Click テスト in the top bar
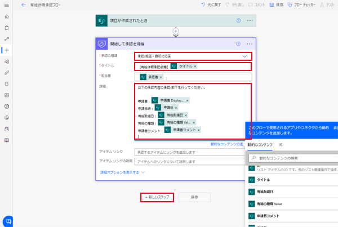 [327, 5]
